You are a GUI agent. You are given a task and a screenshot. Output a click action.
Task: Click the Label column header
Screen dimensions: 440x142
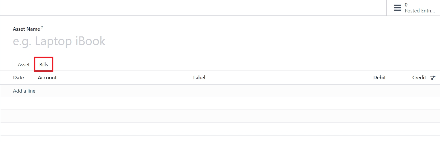199,78
